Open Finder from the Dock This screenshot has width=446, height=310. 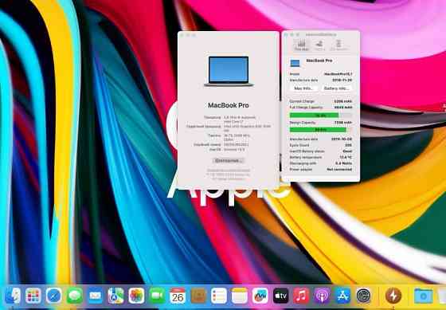(13, 296)
